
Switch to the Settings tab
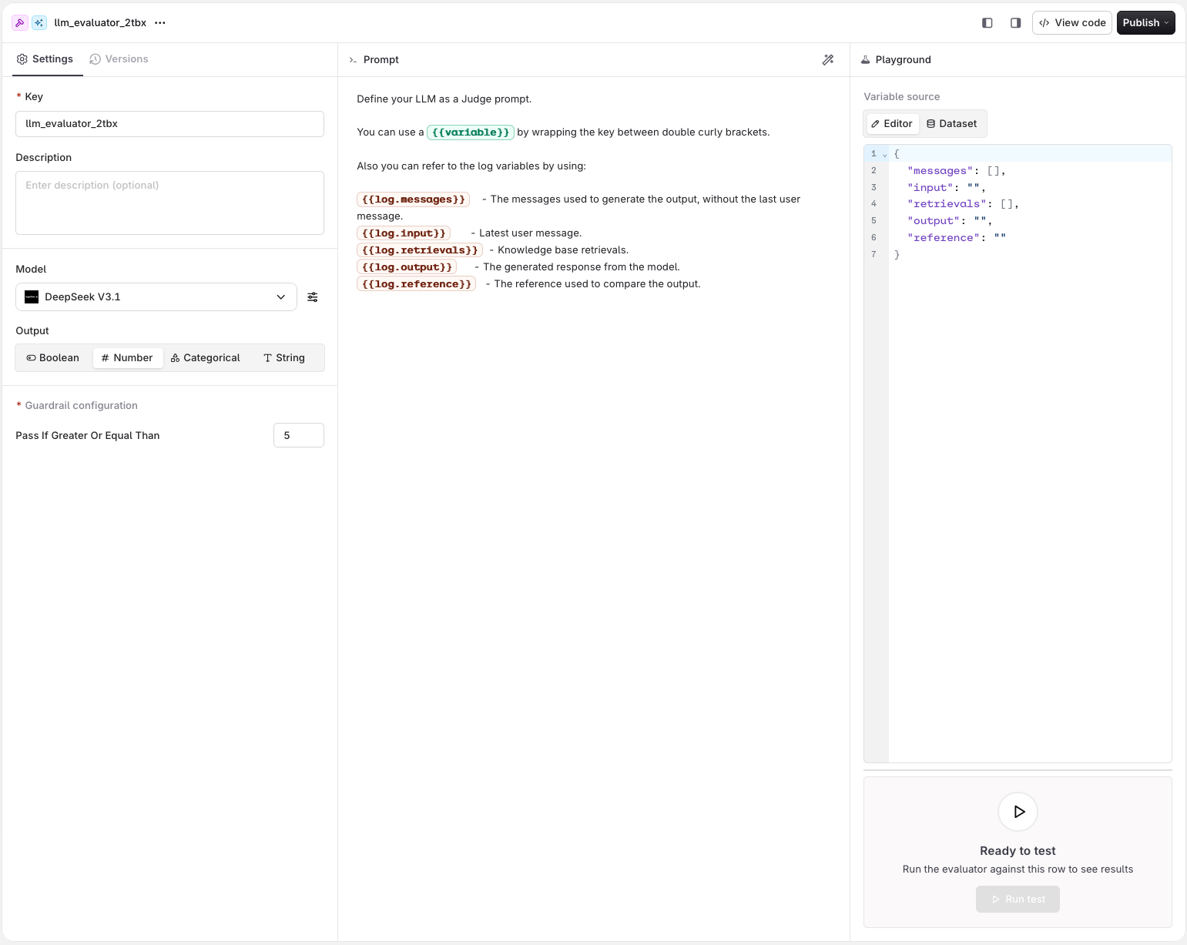[x=45, y=59]
